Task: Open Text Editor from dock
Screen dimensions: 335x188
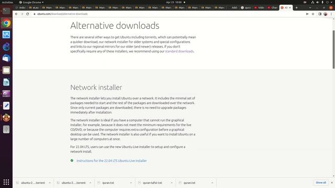Action: click(x=6, y=105)
